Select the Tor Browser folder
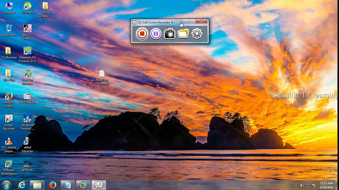 9,53
